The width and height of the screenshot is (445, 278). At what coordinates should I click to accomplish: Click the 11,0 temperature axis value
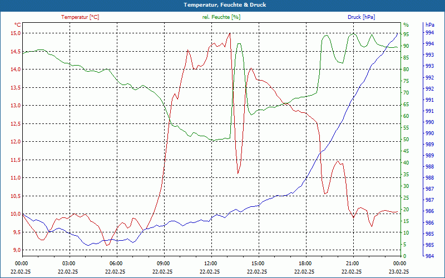pos(16,178)
